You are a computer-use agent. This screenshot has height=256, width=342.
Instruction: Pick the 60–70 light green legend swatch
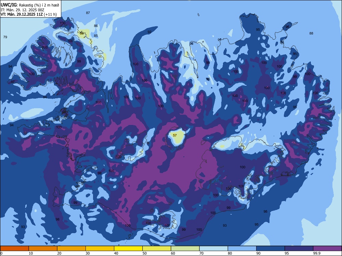click(185, 248)
